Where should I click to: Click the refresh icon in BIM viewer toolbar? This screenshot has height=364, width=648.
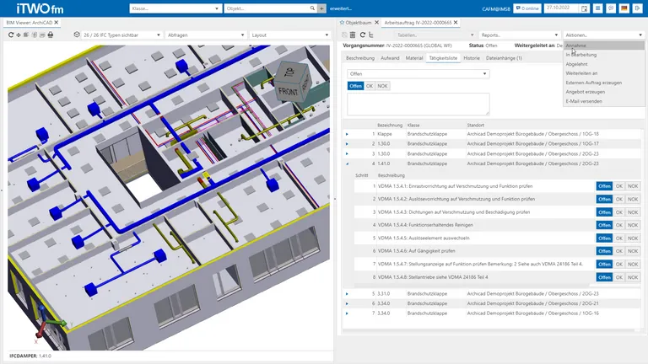tap(10, 35)
